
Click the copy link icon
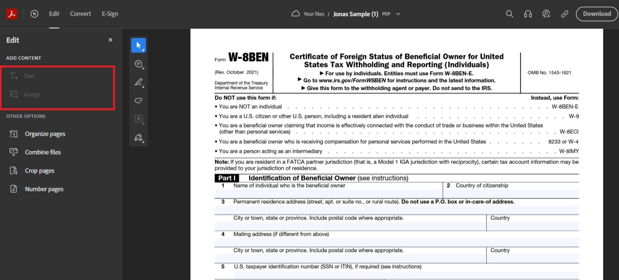tap(564, 13)
